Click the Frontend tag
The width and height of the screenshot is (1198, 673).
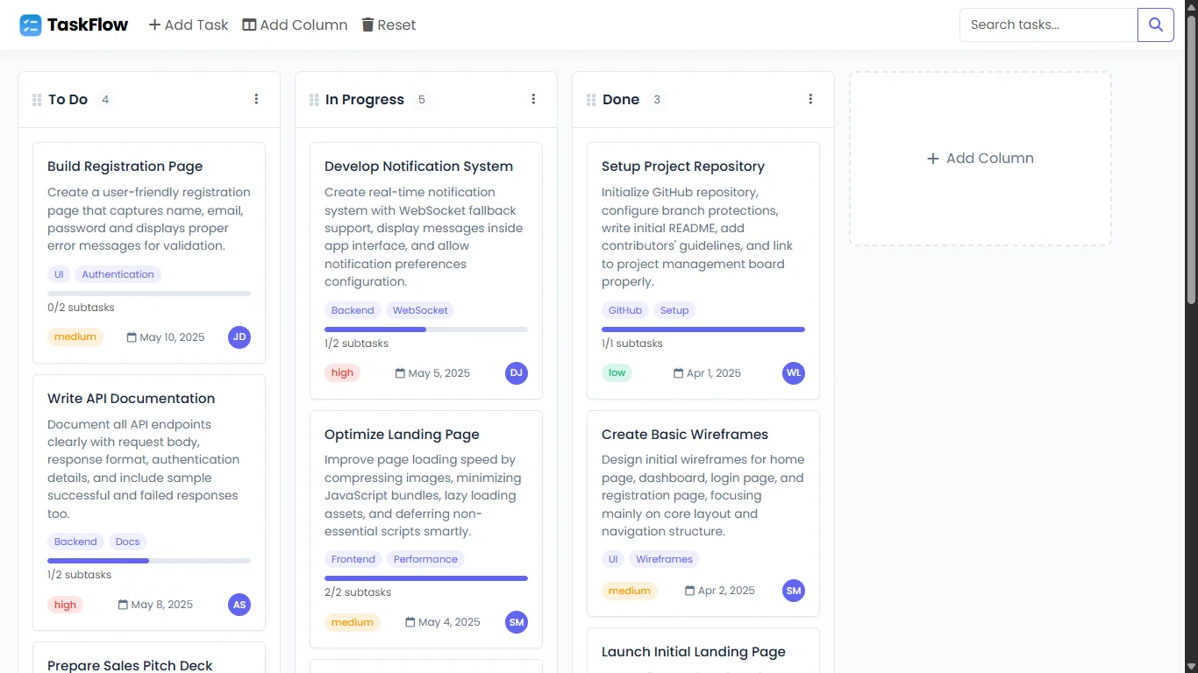pos(353,559)
